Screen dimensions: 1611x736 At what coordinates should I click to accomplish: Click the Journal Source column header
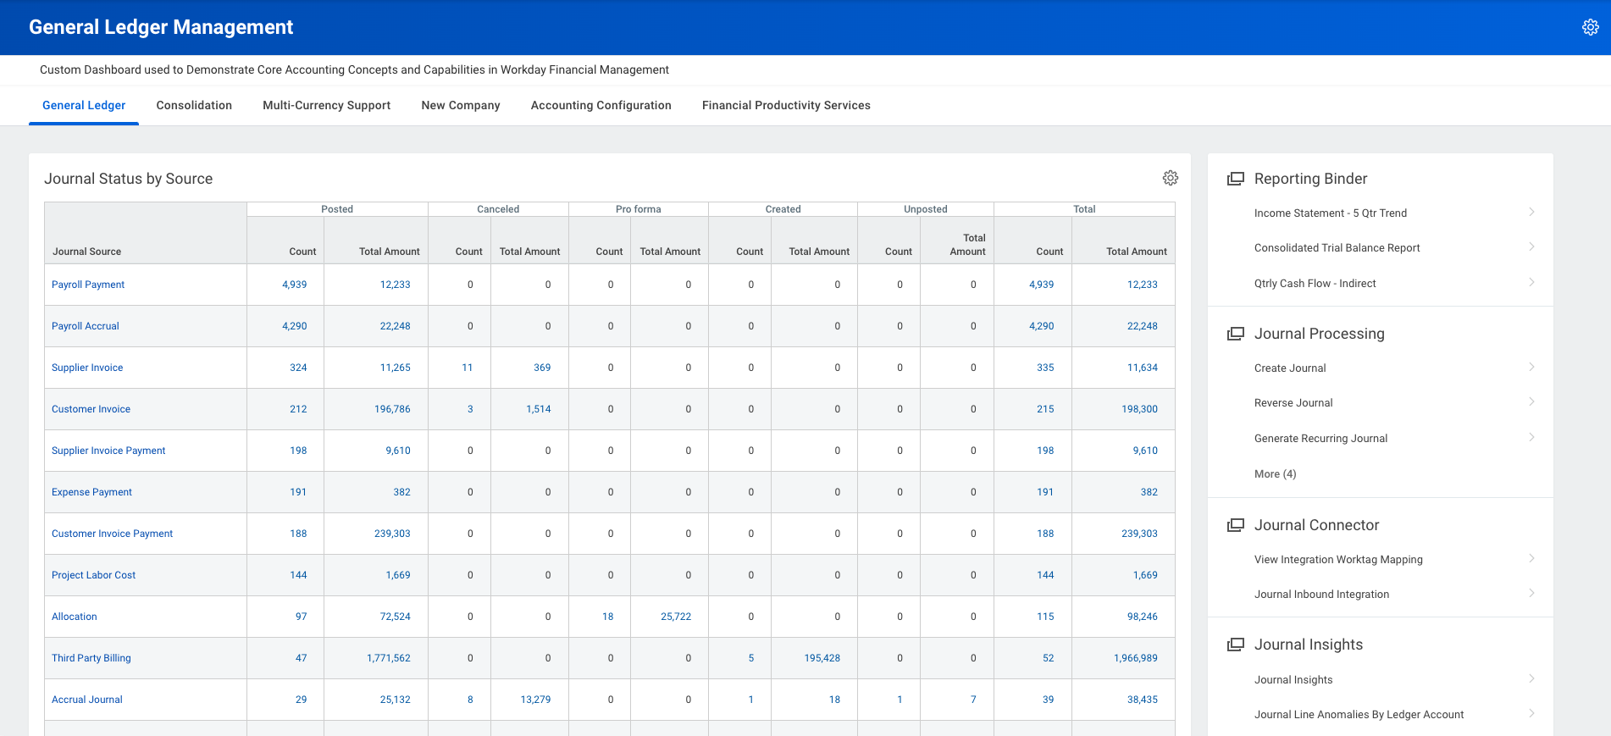(86, 252)
